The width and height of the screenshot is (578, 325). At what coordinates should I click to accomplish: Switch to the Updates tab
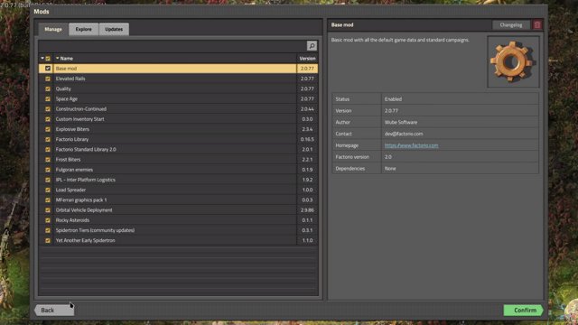(x=114, y=29)
